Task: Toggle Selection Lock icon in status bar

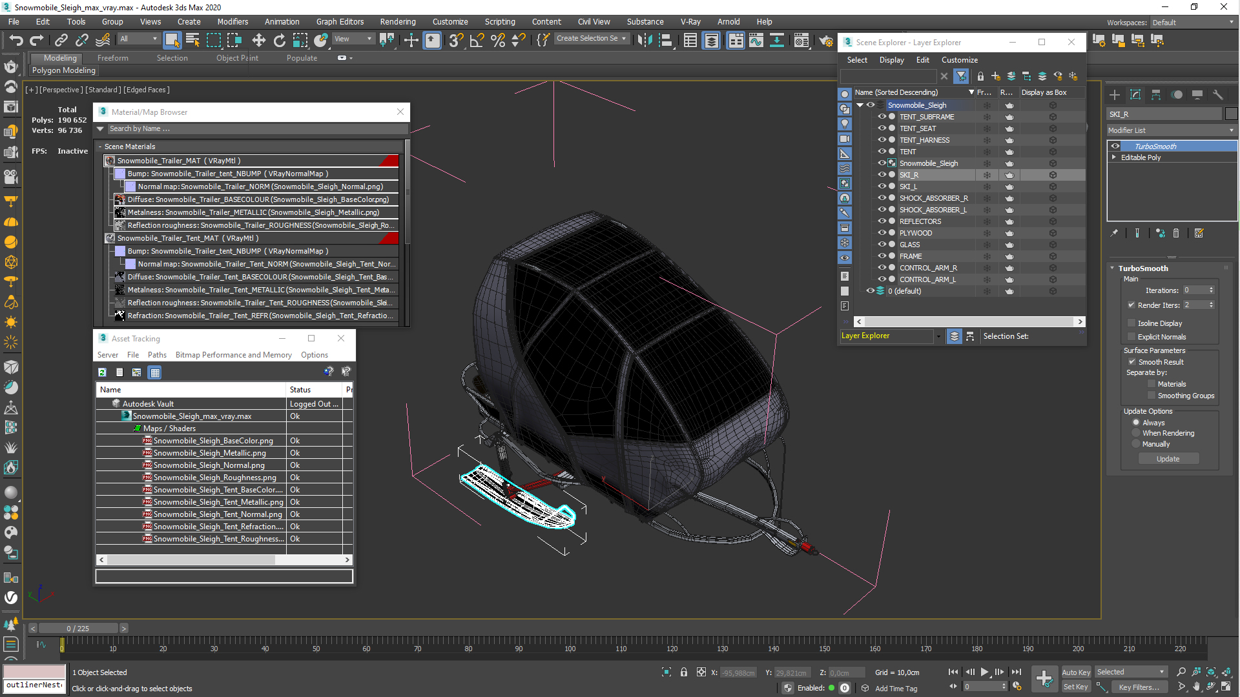Action: (684, 672)
